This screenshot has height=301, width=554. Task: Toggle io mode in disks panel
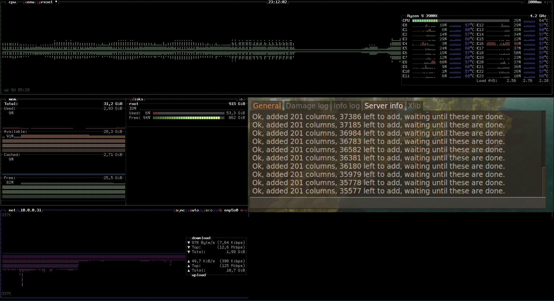pos(241,99)
